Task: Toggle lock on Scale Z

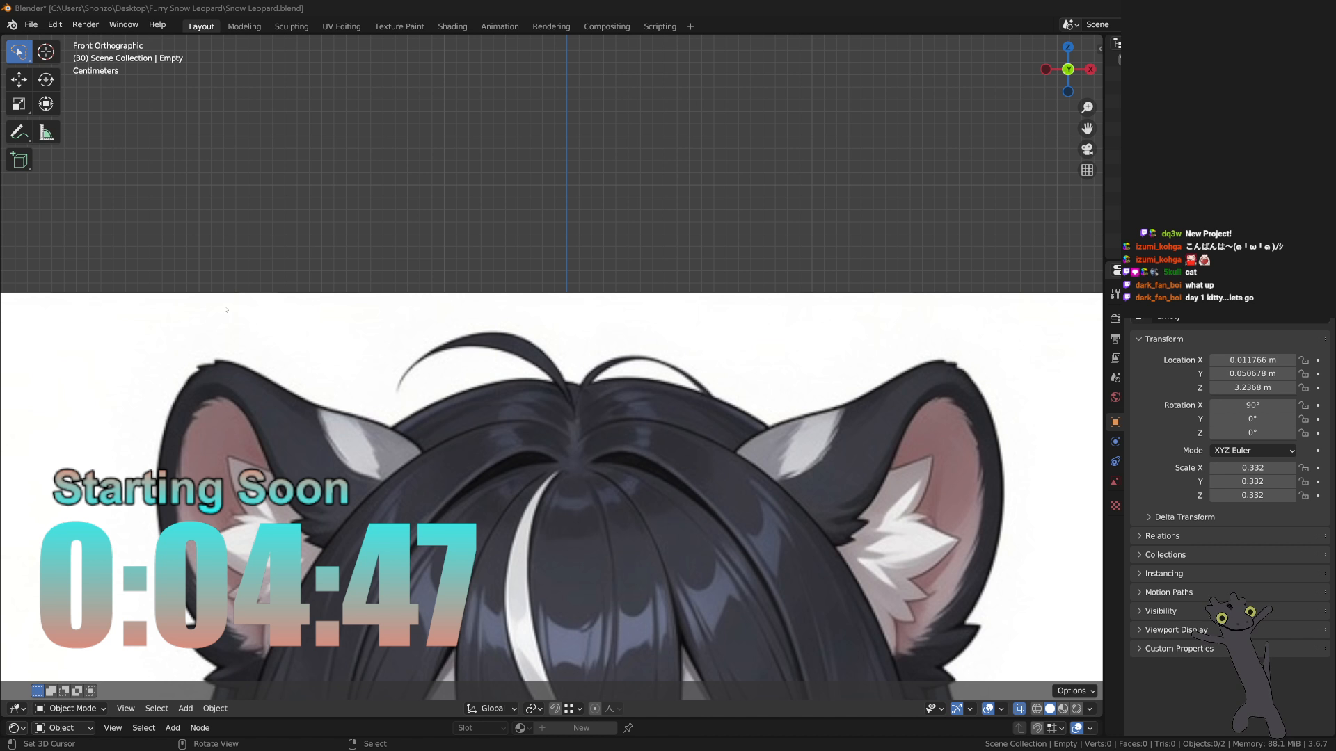Action: click(1304, 496)
